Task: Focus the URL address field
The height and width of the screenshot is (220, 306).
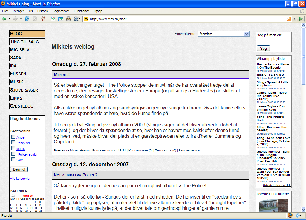Action: pos(187,19)
